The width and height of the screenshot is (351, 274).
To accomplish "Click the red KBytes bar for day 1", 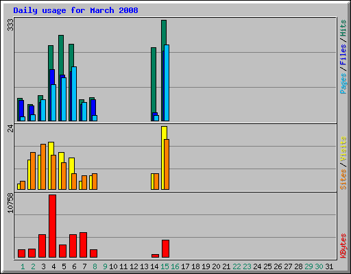I will tap(21, 253).
